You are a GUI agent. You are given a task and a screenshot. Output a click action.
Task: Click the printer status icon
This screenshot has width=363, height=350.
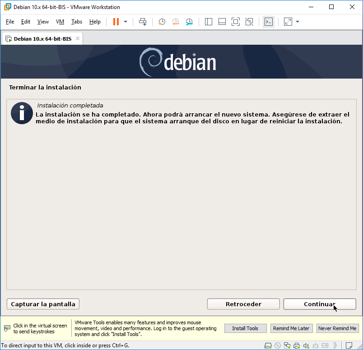pyautogui.click(x=297, y=345)
